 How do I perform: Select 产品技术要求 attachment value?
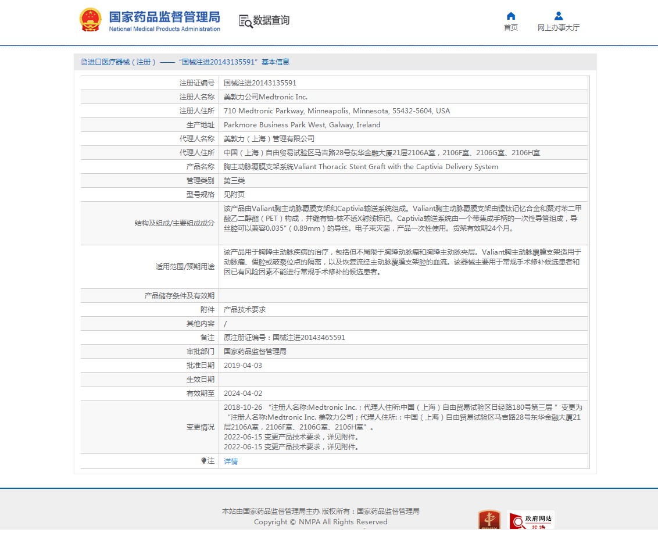tap(245, 310)
